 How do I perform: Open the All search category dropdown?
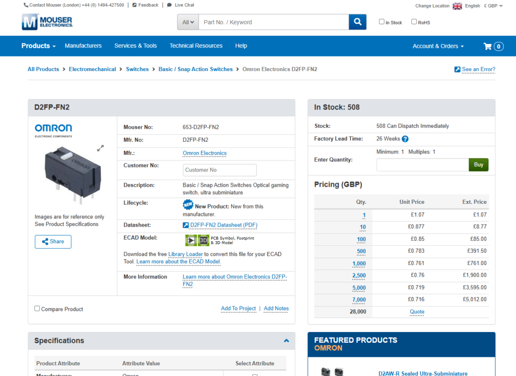[188, 22]
